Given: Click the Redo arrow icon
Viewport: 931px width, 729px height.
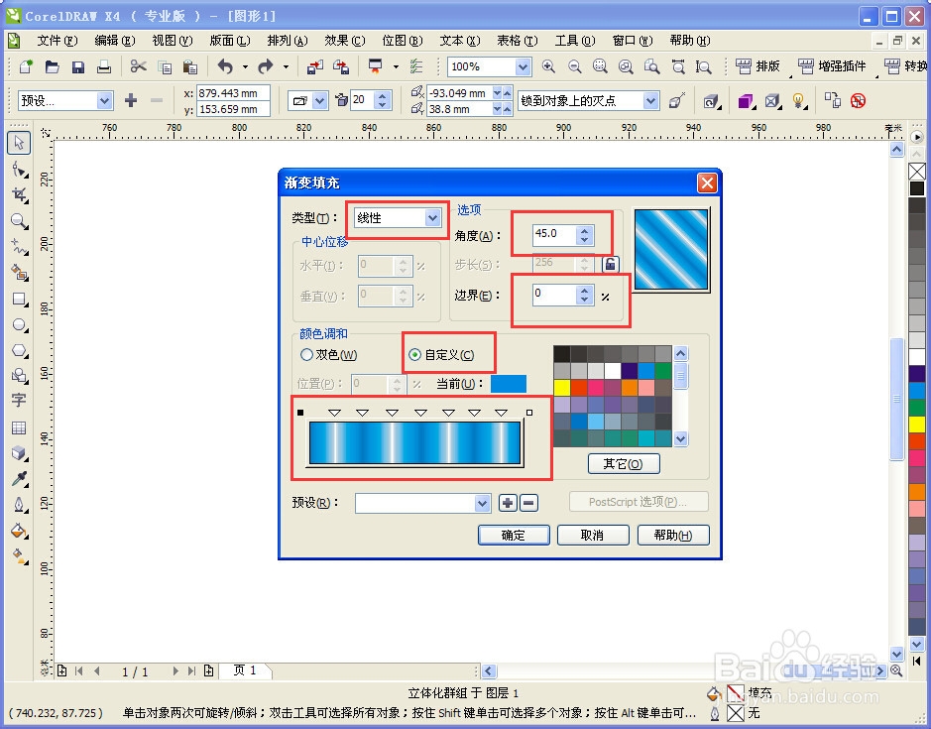Looking at the screenshot, I should (266, 66).
